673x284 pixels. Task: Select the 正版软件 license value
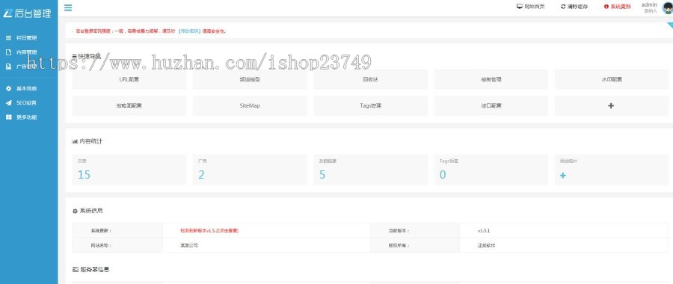[x=486, y=246]
